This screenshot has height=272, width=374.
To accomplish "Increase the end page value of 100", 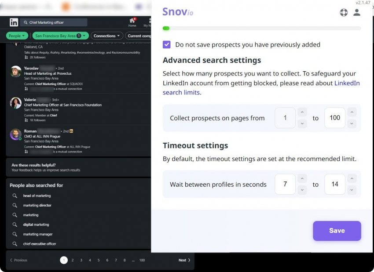I will click(352, 112).
